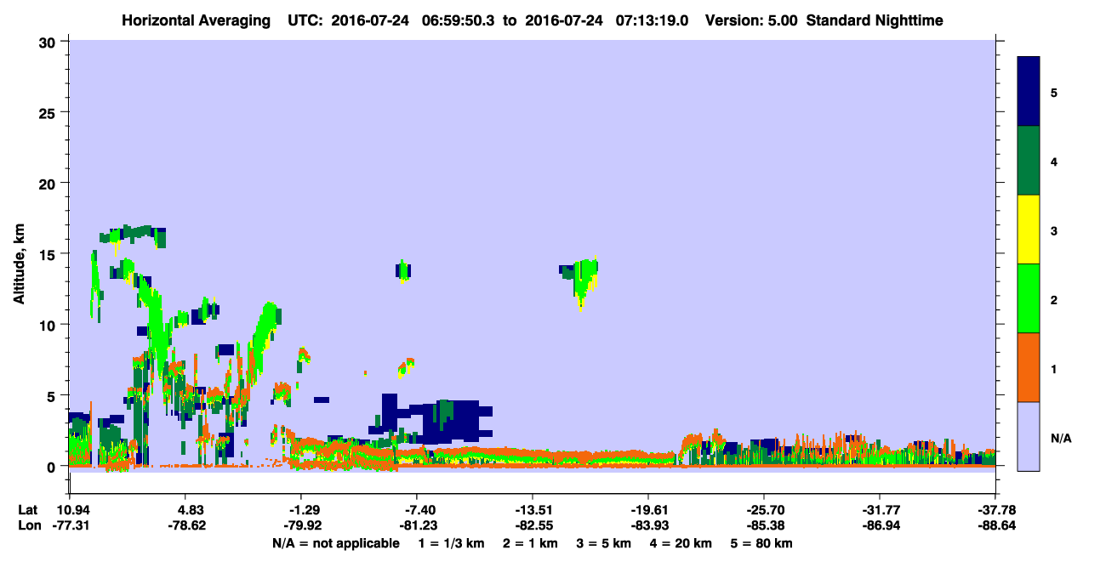Click the start time '06:59:50.3'

[x=459, y=20]
